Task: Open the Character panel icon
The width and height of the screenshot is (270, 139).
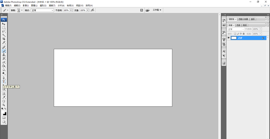Action: coord(224,51)
